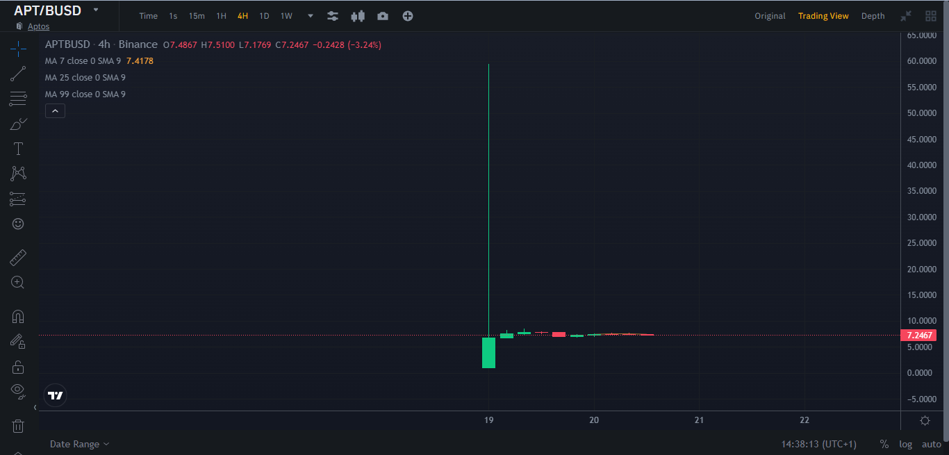This screenshot has height=455, width=949.
Task: Click the 21 date axis label
Action: (700, 420)
